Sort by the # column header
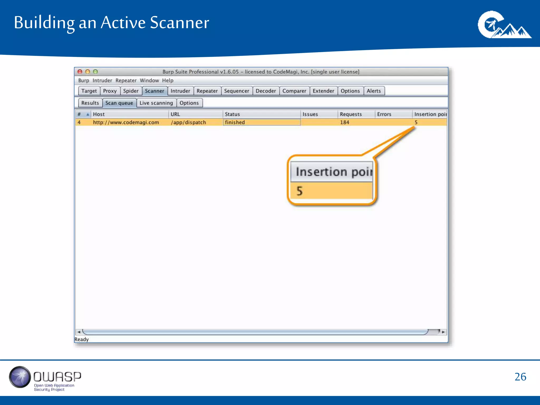Viewport: 540px width, 405px height. click(x=83, y=114)
